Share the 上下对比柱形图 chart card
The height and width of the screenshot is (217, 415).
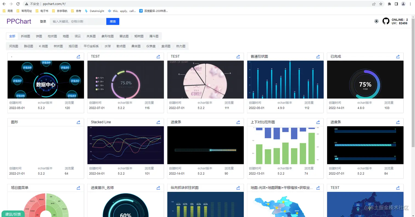(318, 122)
